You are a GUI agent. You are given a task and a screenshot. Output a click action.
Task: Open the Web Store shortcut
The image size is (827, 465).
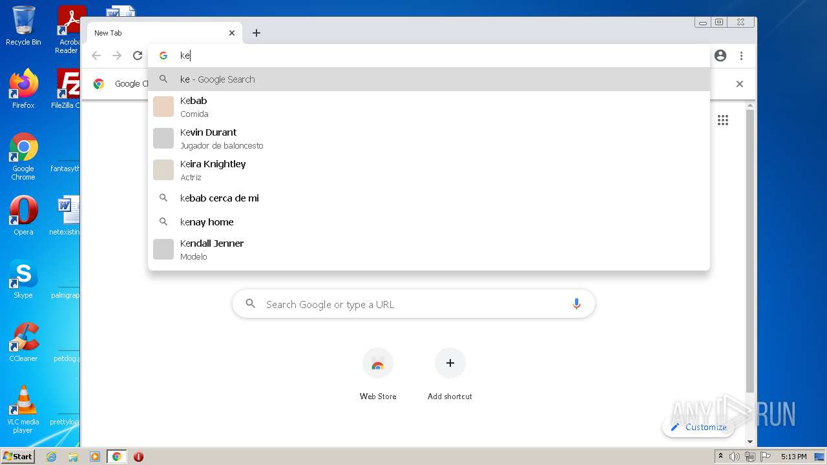tap(378, 374)
